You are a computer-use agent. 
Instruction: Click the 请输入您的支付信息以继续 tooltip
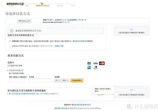[103, 90]
